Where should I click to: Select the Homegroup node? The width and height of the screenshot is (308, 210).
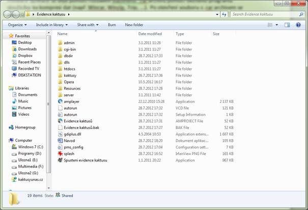25,127
